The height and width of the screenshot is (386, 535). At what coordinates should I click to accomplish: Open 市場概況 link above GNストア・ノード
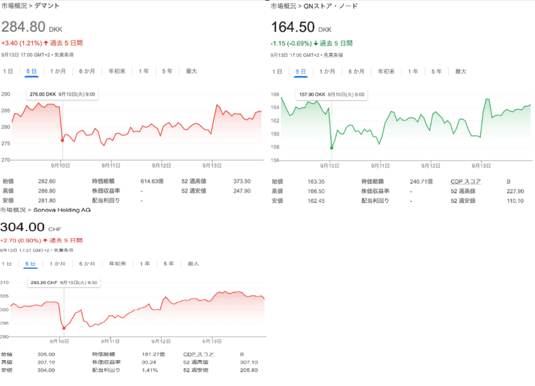(x=284, y=6)
